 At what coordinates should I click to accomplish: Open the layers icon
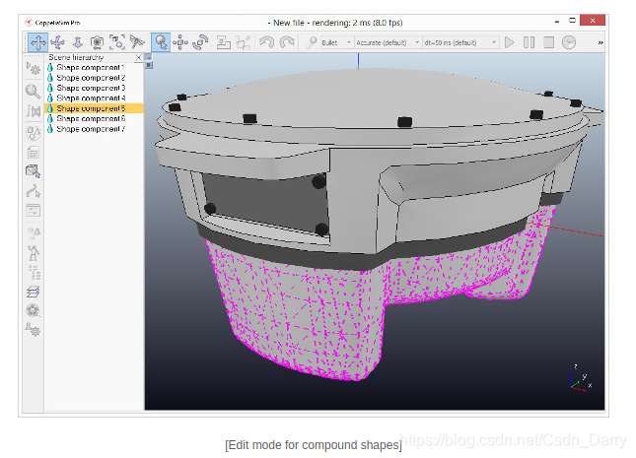[x=34, y=292]
